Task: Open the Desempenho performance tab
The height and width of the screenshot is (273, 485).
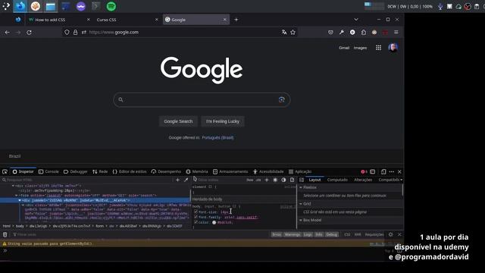Action: [166, 172]
